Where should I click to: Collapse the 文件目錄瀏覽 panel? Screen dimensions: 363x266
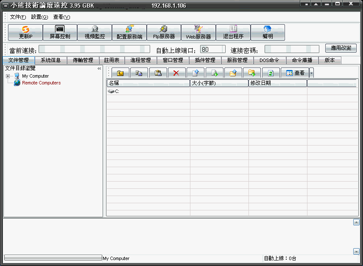click(99, 68)
